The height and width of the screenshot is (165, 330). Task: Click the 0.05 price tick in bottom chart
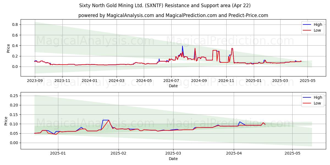pos(14,133)
